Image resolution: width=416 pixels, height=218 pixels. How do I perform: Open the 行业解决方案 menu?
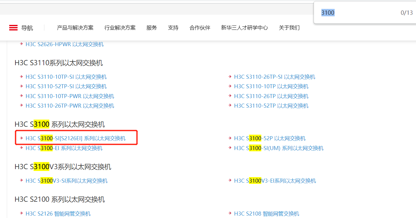[120, 28]
